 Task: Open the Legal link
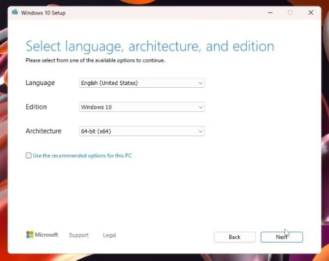pos(109,235)
